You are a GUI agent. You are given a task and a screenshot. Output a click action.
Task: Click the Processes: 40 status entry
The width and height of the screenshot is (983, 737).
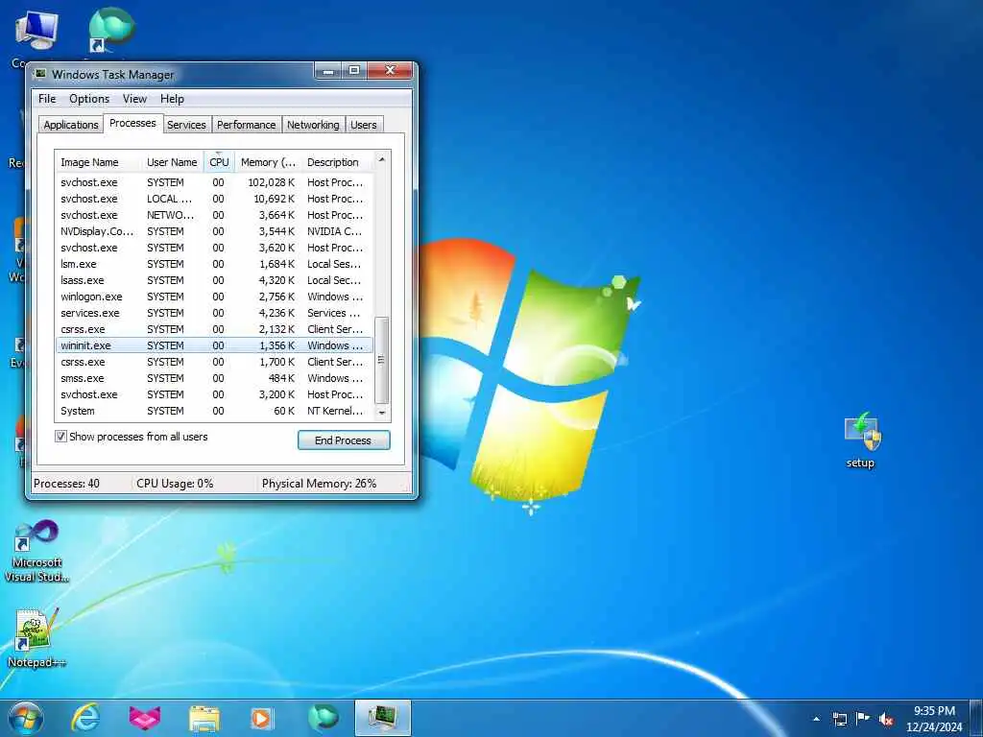click(66, 484)
